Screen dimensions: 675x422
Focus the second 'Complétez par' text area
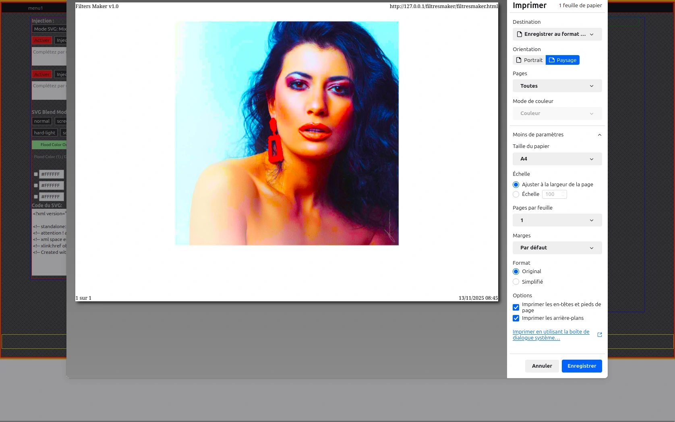[x=49, y=91]
